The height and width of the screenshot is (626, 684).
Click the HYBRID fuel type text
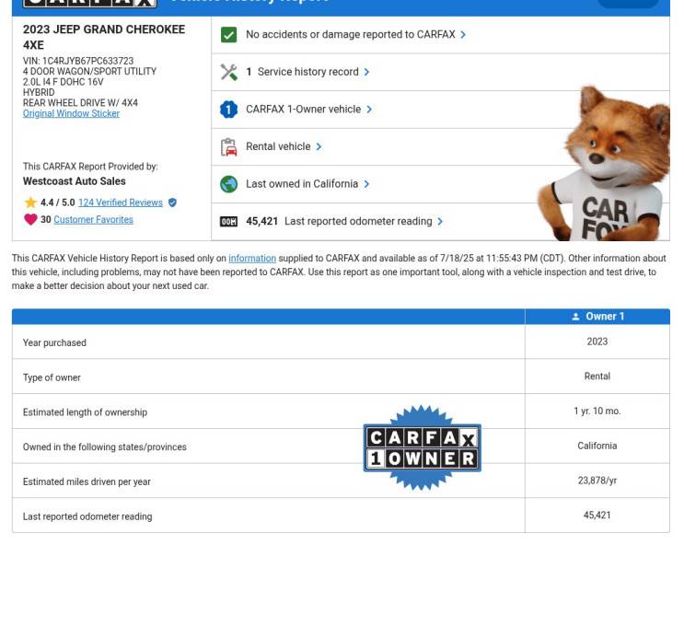(39, 92)
